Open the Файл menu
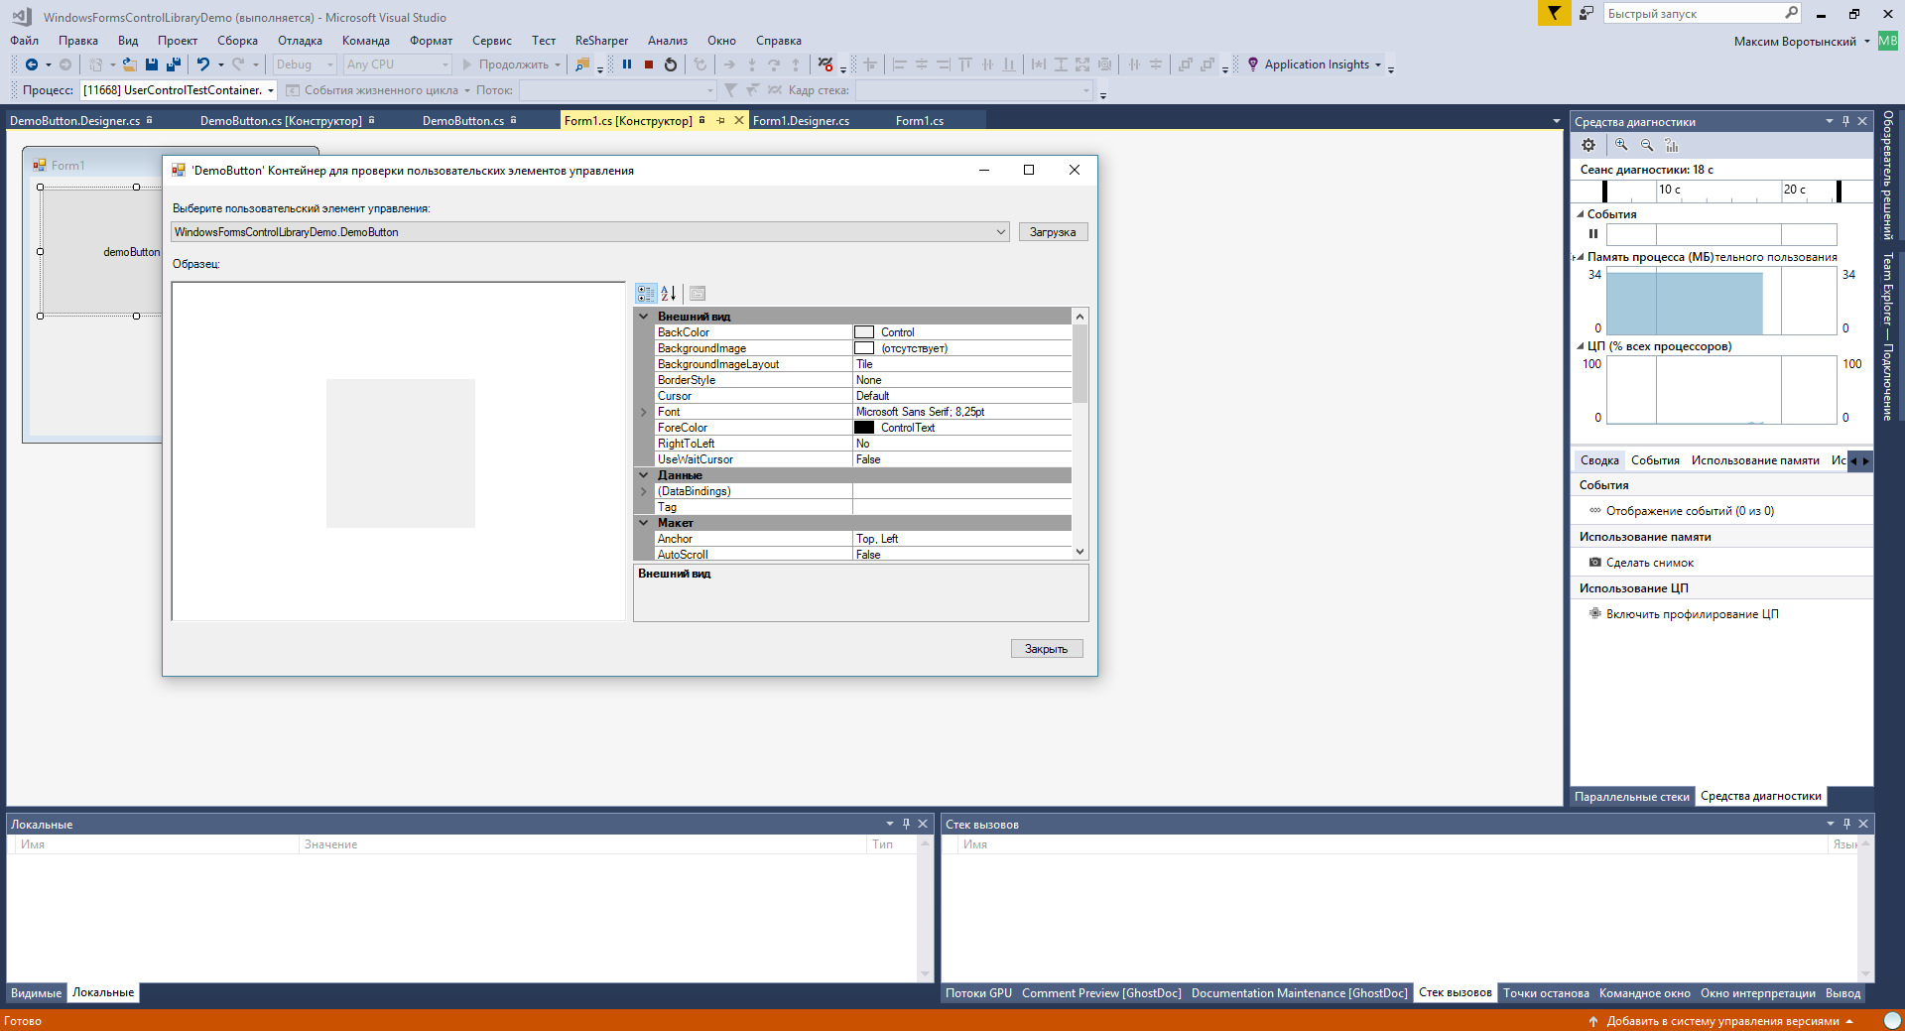1905x1031 pixels. (25, 41)
